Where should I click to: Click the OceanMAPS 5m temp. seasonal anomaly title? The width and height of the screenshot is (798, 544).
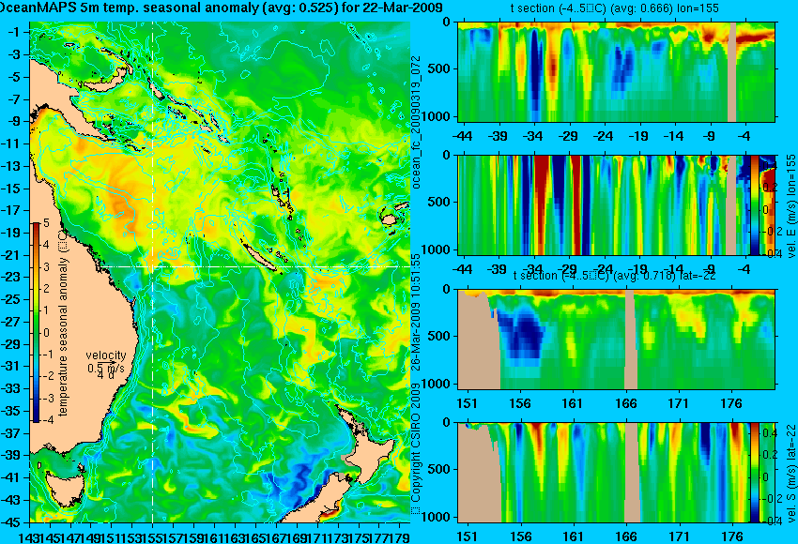click(221, 8)
